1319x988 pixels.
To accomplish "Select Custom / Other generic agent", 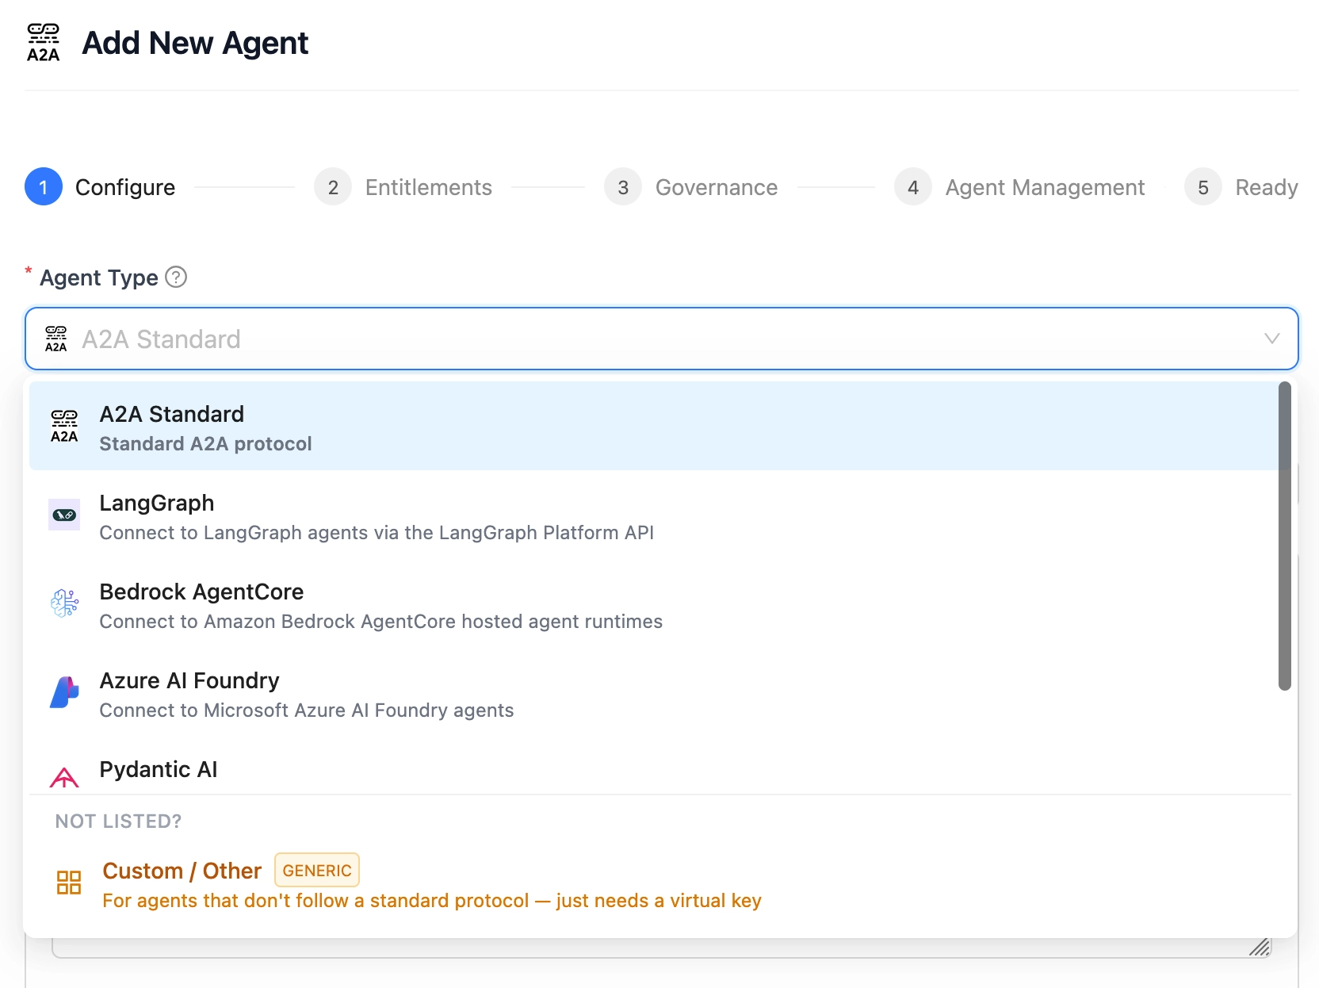I will click(x=660, y=884).
